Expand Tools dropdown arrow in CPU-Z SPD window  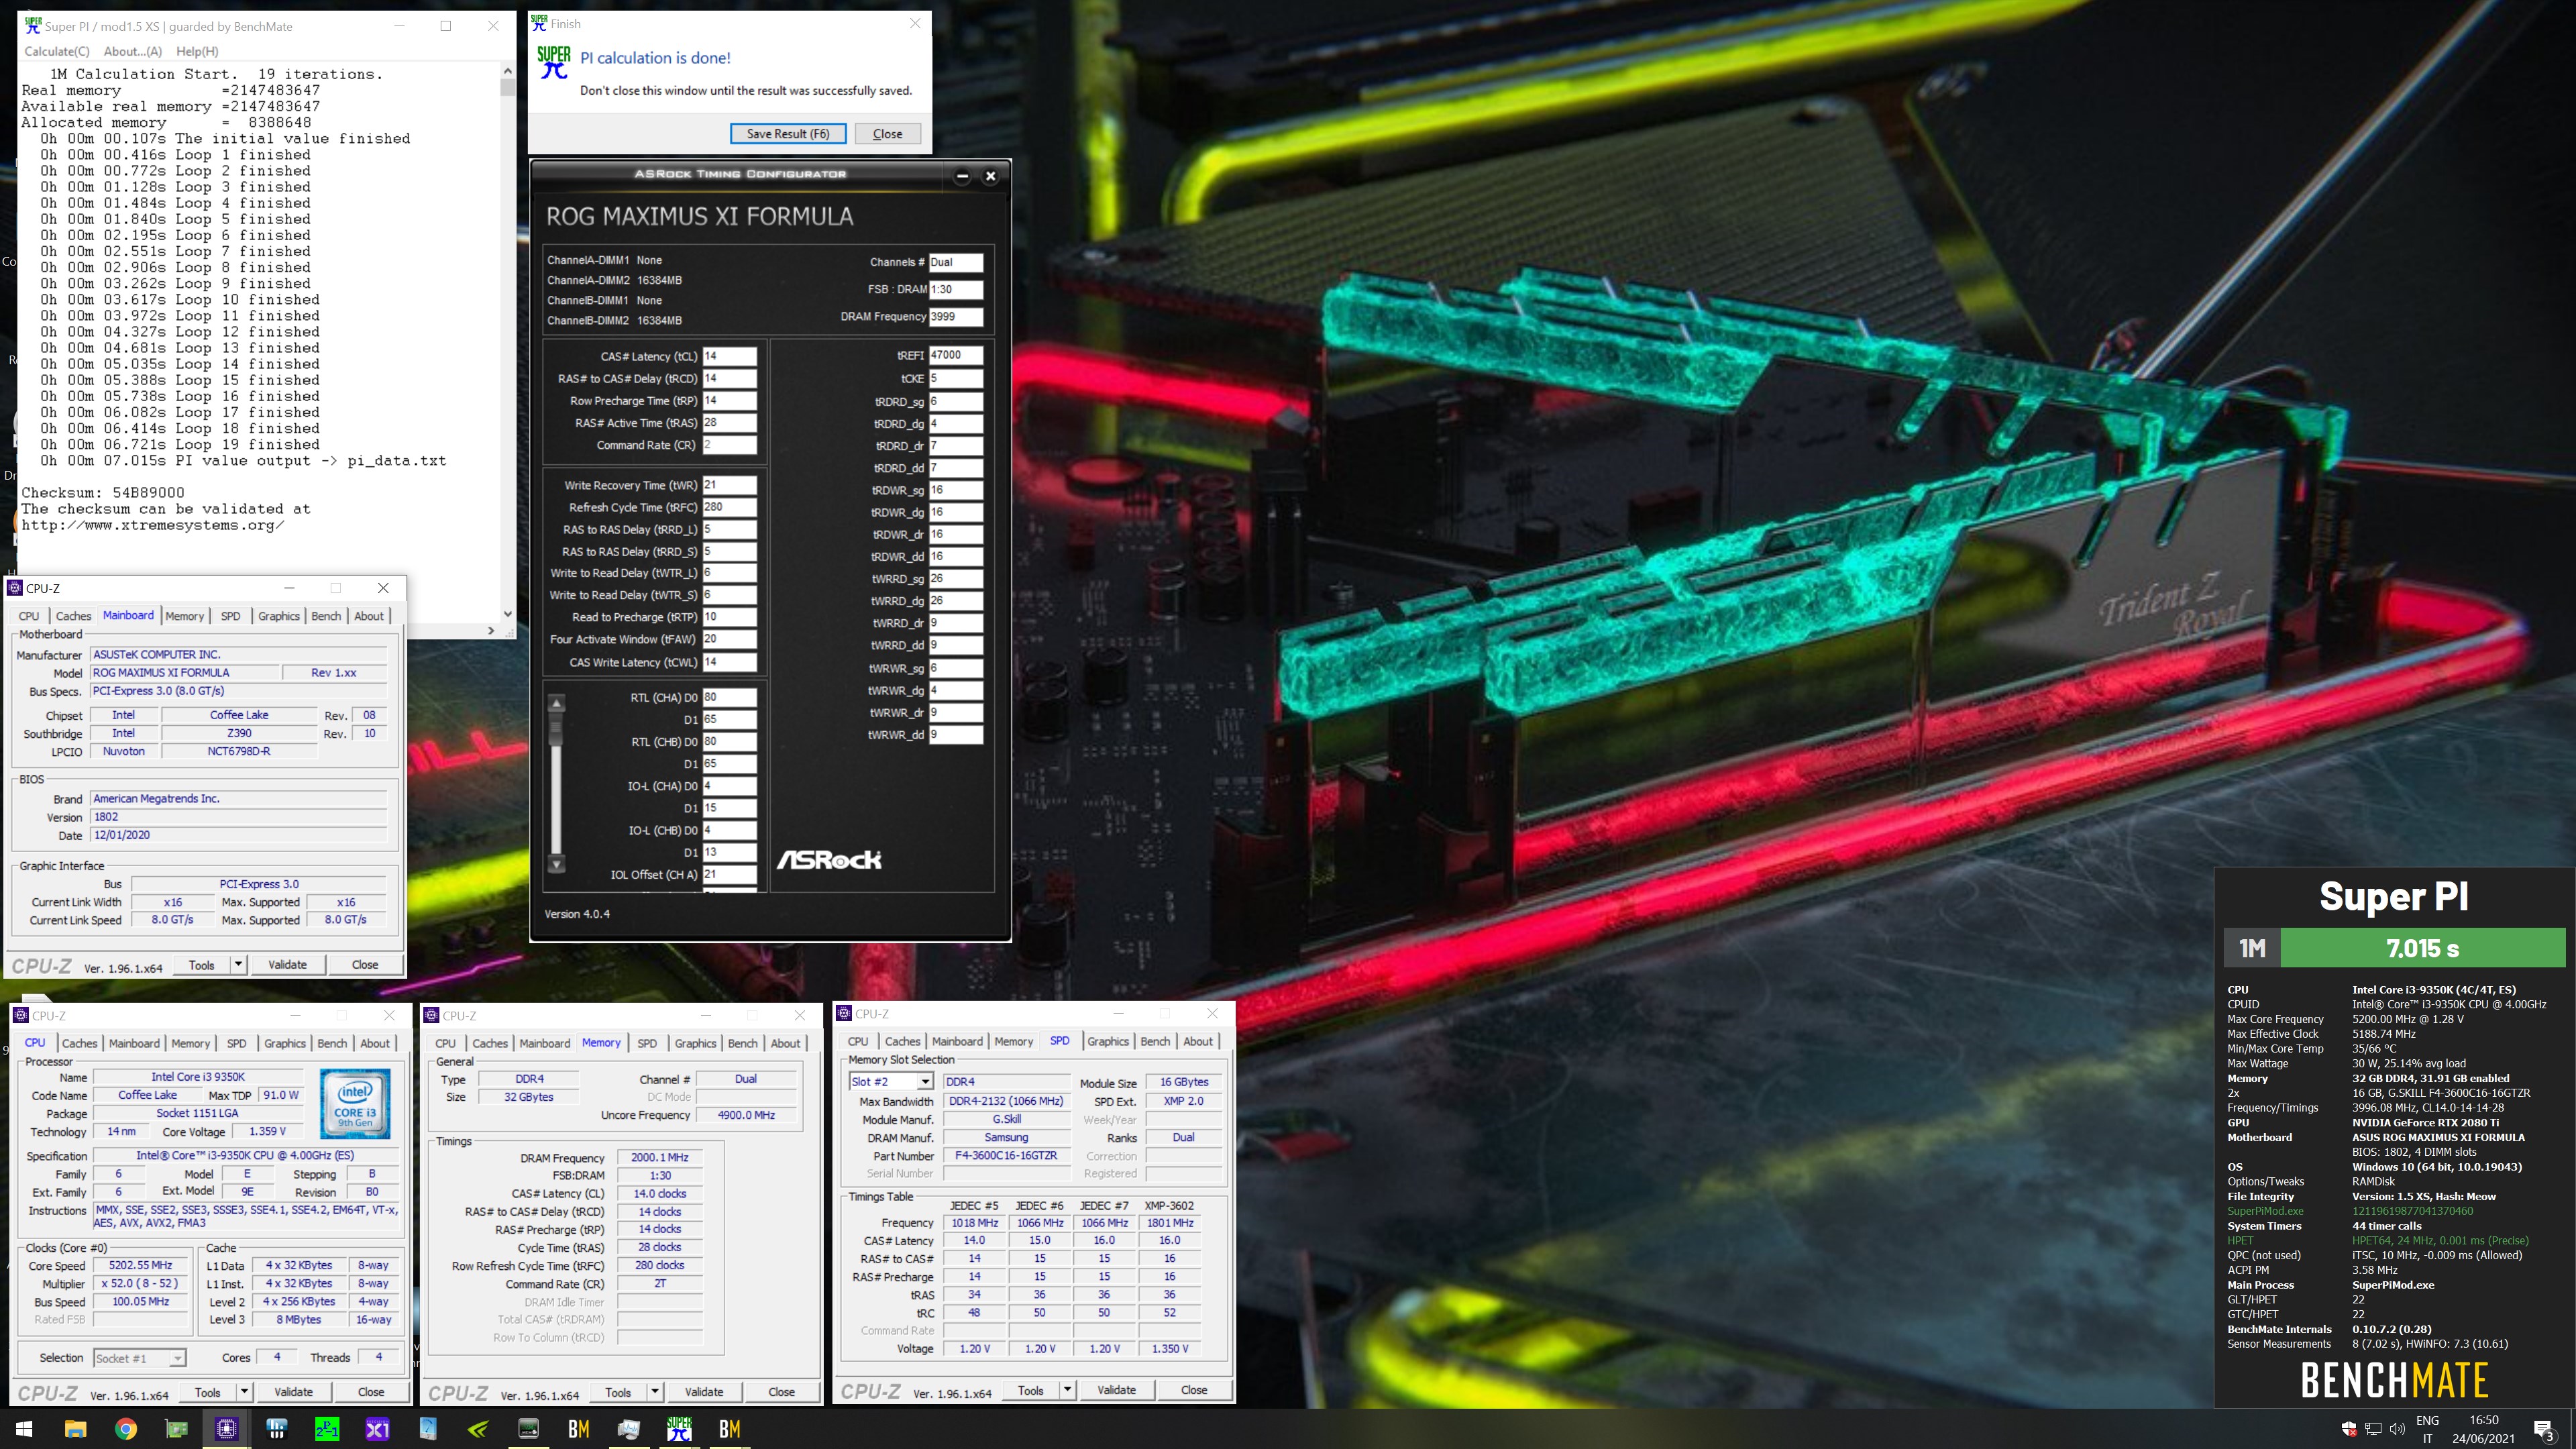(x=1067, y=1390)
